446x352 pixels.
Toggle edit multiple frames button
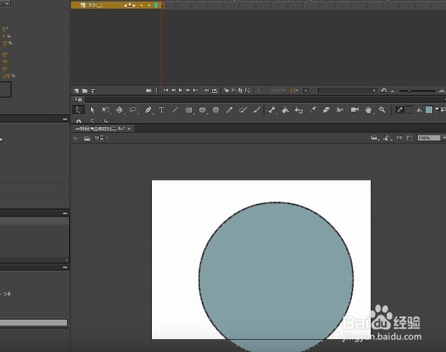pyautogui.click(x=241, y=90)
